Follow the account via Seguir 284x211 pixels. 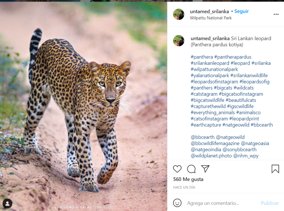pyautogui.click(x=241, y=11)
